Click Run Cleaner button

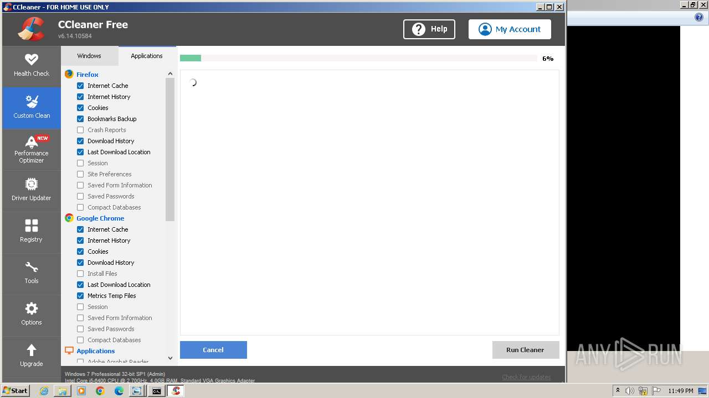pos(525,350)
